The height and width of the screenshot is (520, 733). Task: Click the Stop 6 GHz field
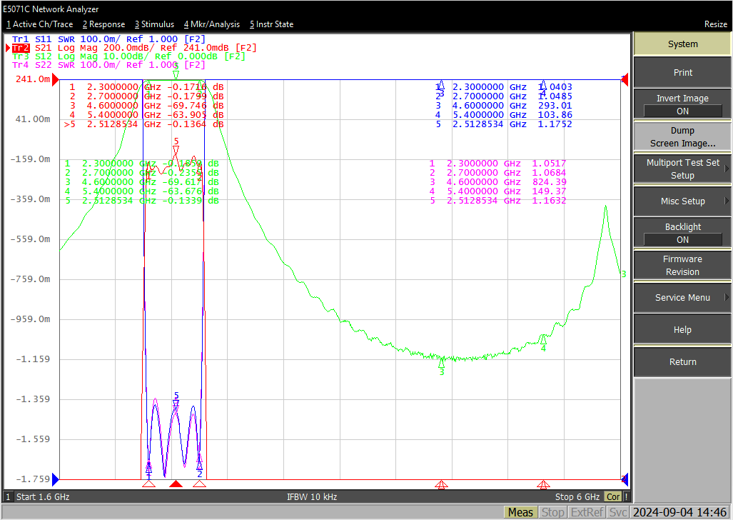[x=577, y=496]
